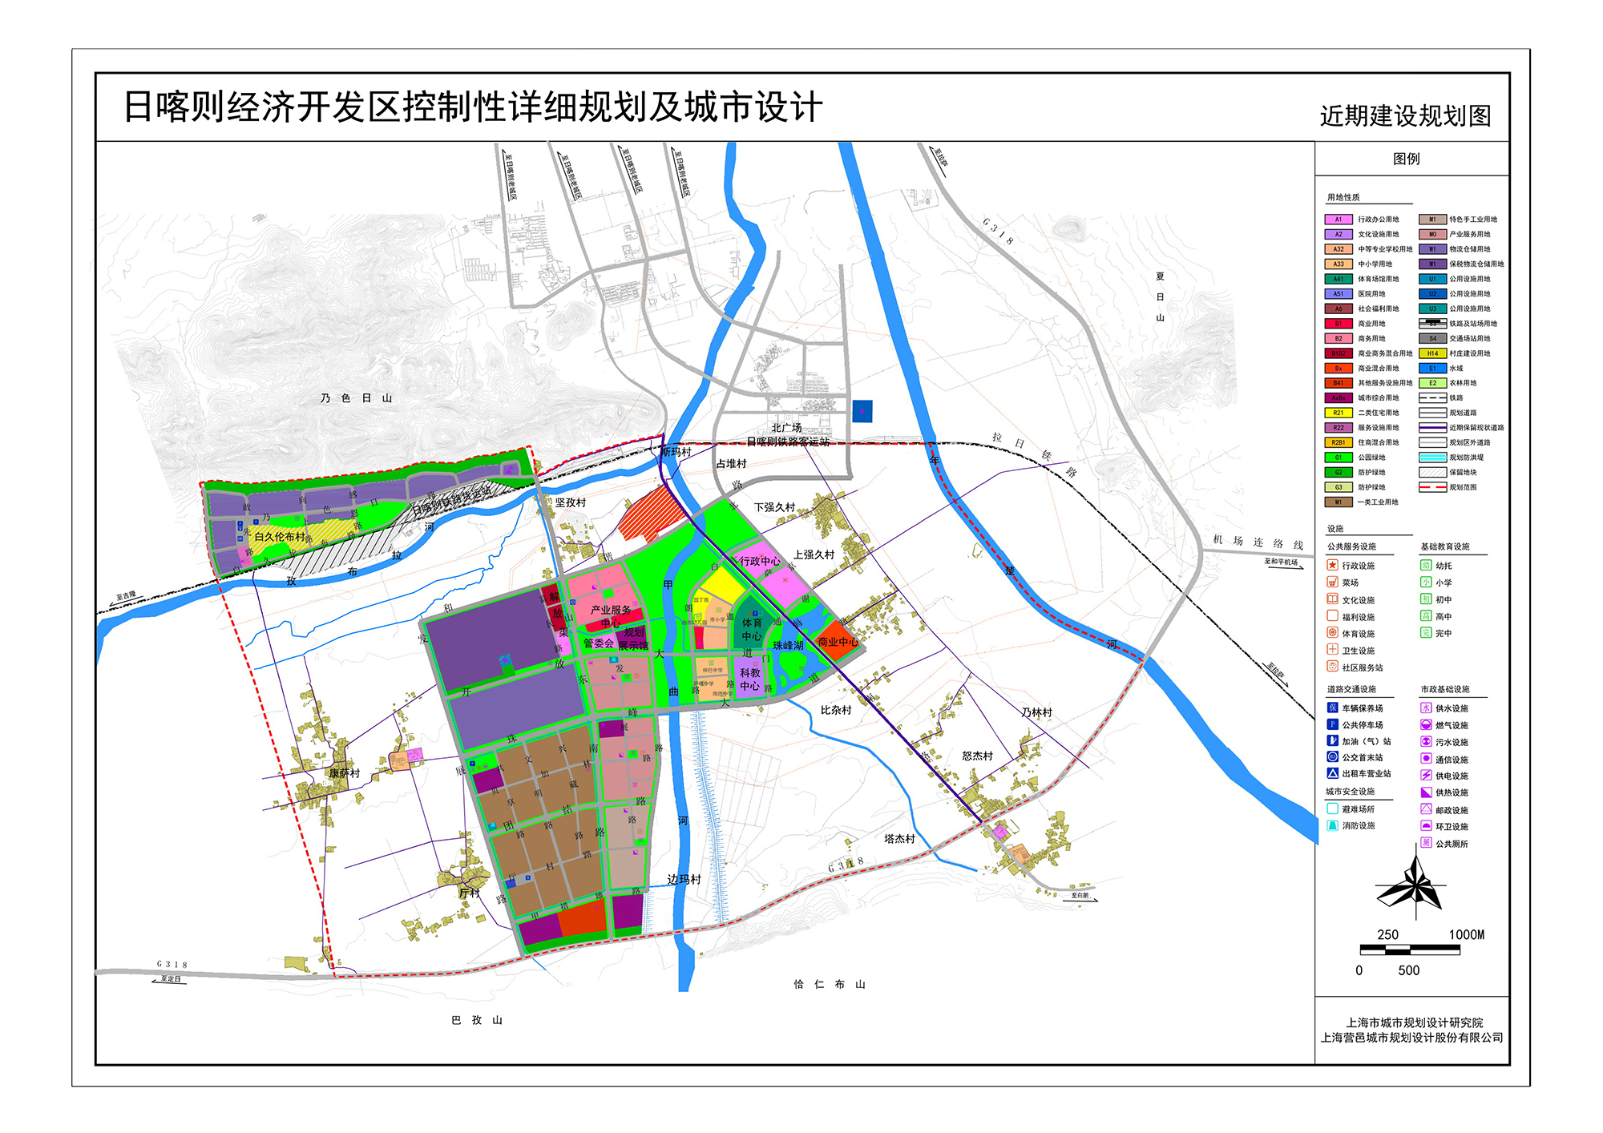Click the 卫生设施 cross legend icon
Viewport: 1603px width, 1133px height.
[x=1332, y=650]
